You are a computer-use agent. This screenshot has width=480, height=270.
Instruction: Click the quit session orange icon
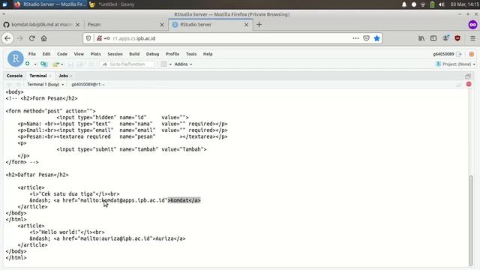(x=472, y=54)
